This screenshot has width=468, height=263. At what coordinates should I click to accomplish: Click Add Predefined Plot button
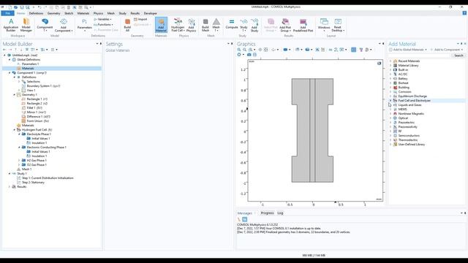pos(303,25)
